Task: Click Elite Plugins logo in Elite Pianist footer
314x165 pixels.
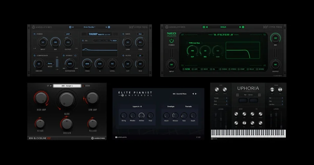Action: point(121,137)
